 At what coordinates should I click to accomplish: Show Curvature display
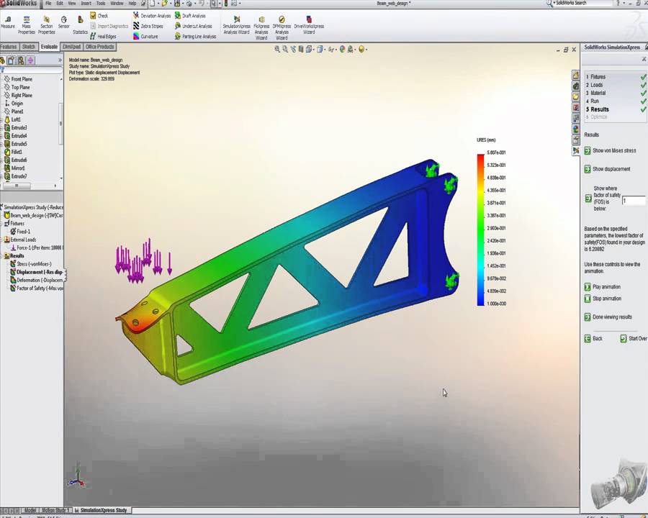click(145, 37)
